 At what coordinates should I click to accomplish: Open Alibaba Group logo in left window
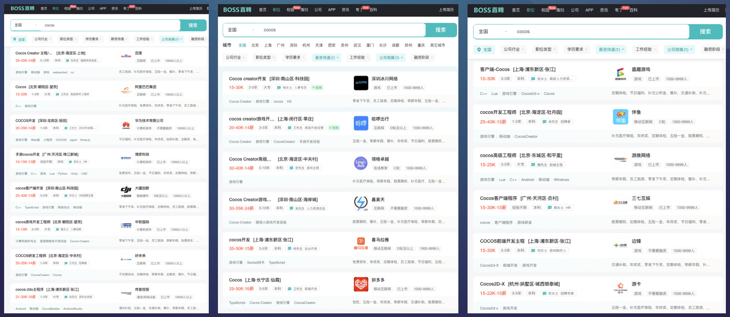coord(126,90)
